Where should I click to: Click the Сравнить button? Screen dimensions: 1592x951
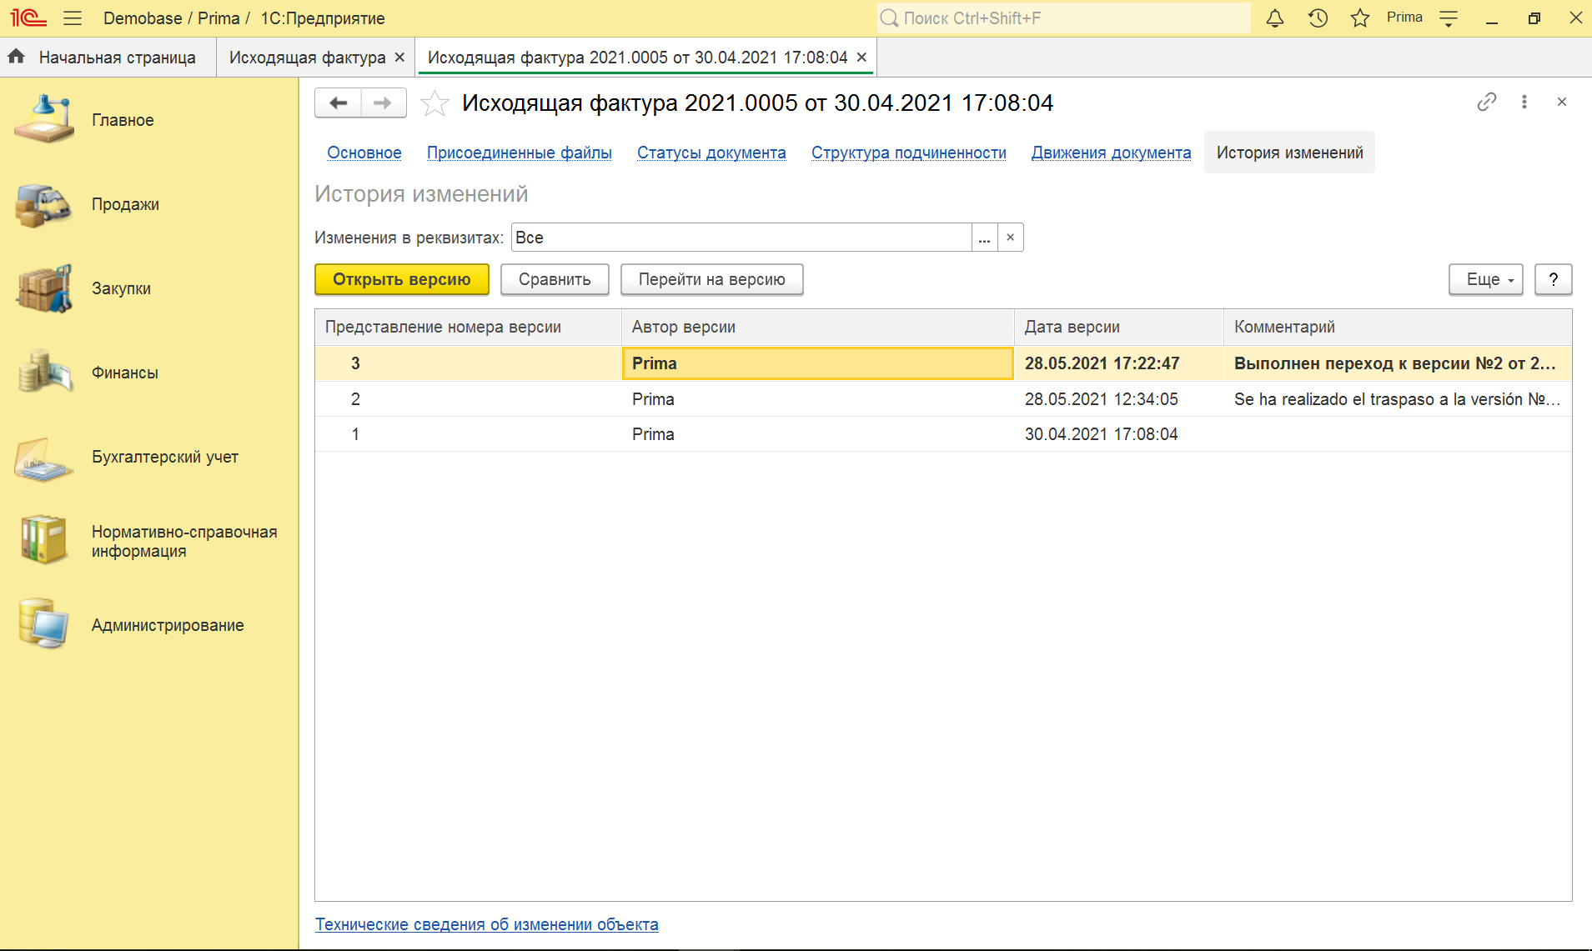[x=555, y=279]
